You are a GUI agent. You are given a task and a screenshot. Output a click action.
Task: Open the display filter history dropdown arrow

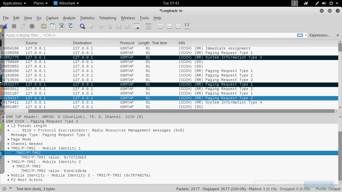coord(306,35)
